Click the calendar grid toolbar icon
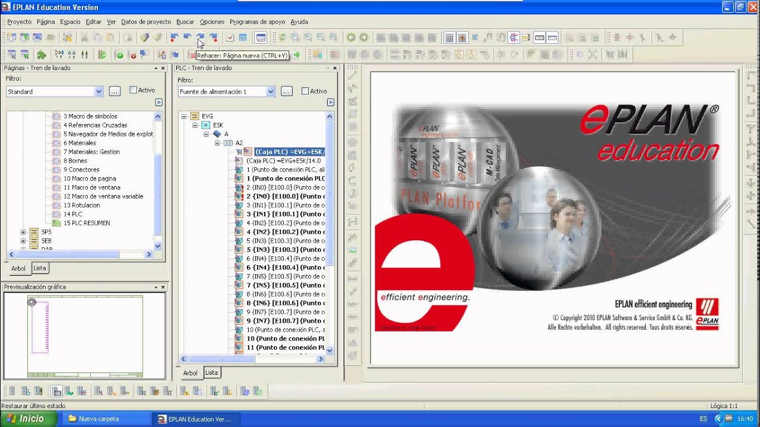 click(x=243, y=37)
